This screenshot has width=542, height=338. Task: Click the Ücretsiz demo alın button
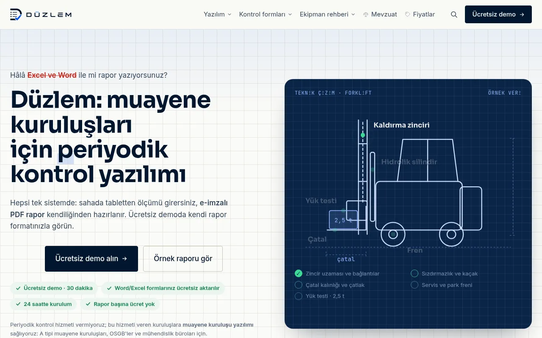point(91,259)
